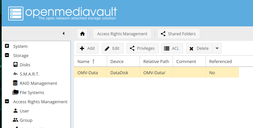Click the No cell under Referenced

[x=222, y=73]
